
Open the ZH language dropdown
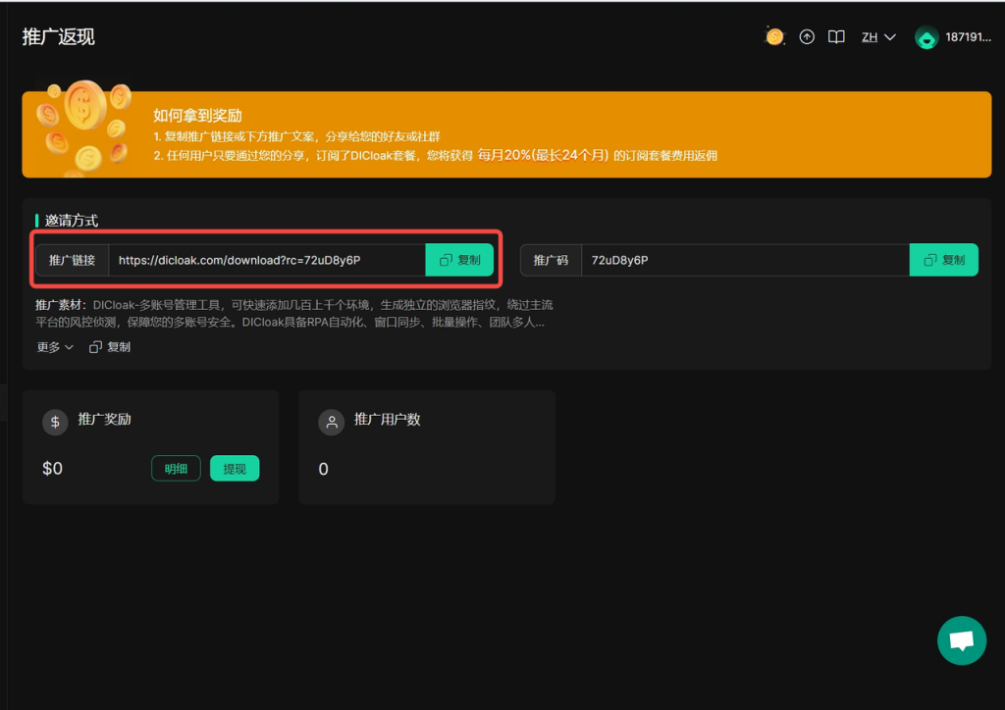coord(878,37)
